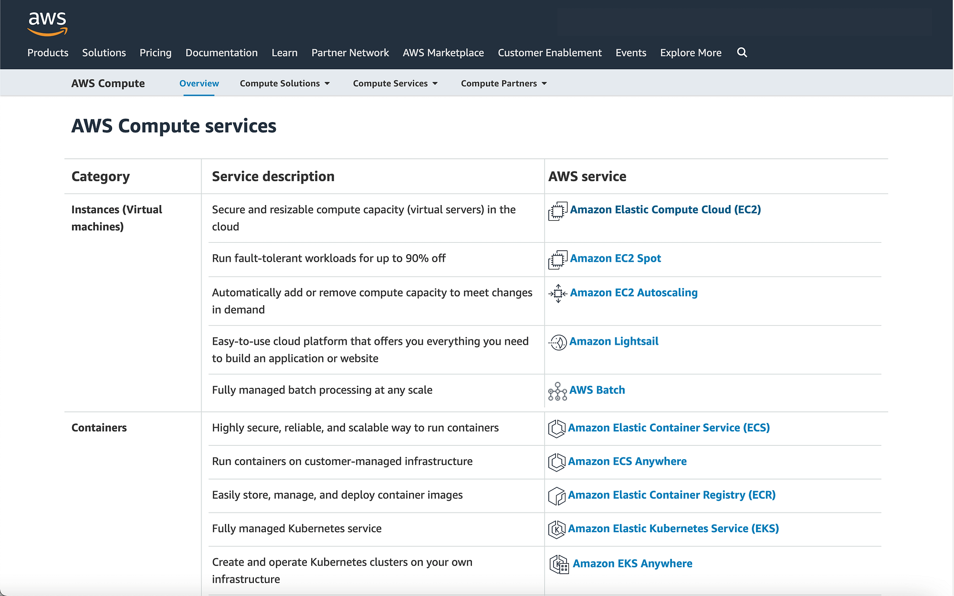Click 'Easy-to-use cloud platform' description
The width and height of the screenshot is (954, 596).
370,349
